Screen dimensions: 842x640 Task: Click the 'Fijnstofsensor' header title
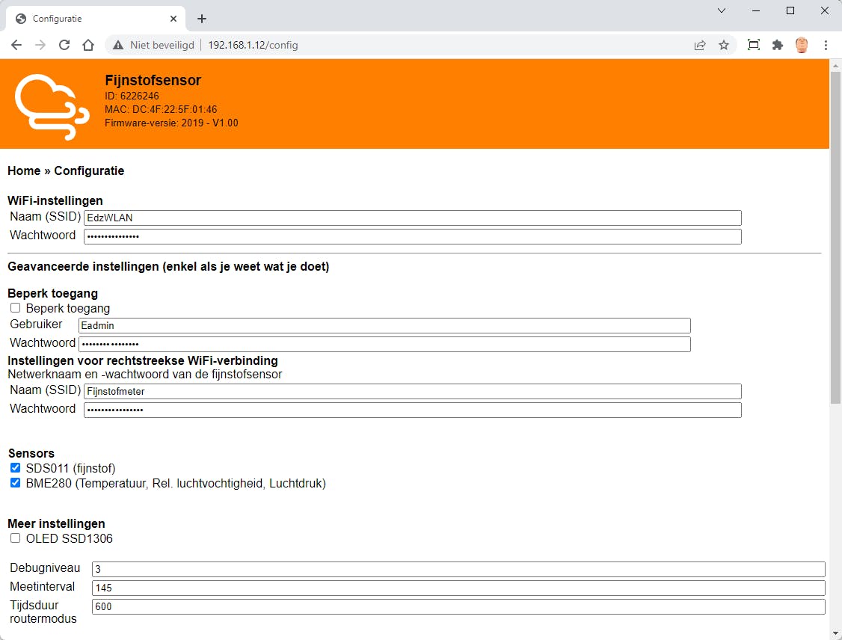tap(153, 81)
